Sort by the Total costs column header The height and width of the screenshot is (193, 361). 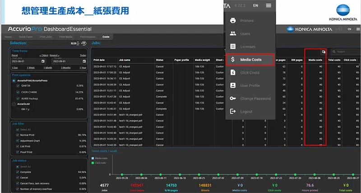click(334, 60)
